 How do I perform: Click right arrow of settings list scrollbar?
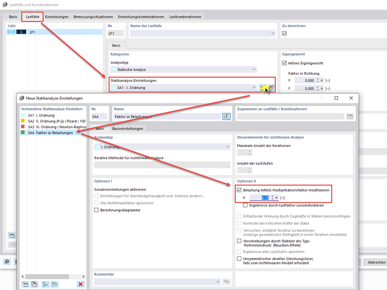click(x=84, y=276)
